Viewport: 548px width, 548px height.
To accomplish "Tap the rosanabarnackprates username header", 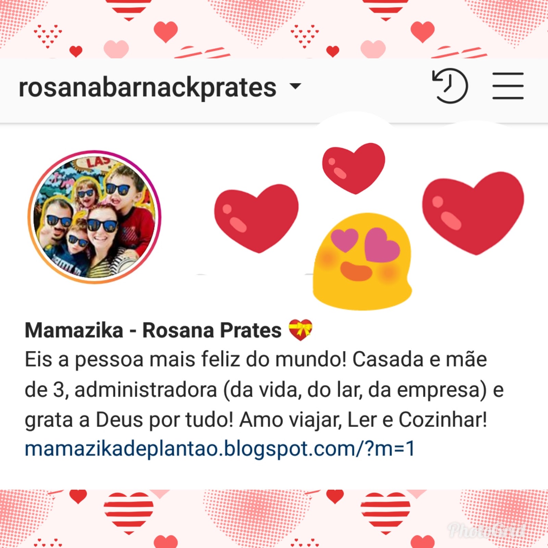I will pos(147,87).
